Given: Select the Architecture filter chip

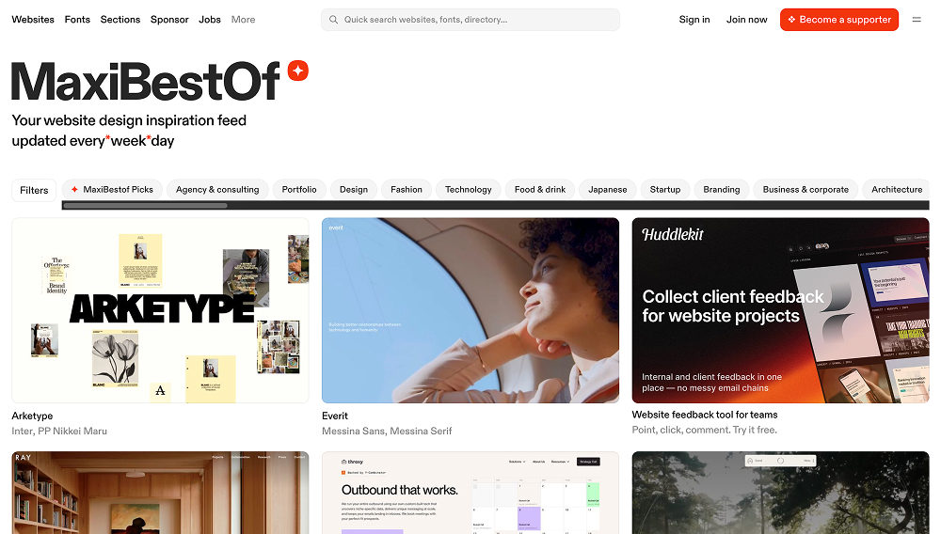Looking at the screenshot, I should (897, 189).
